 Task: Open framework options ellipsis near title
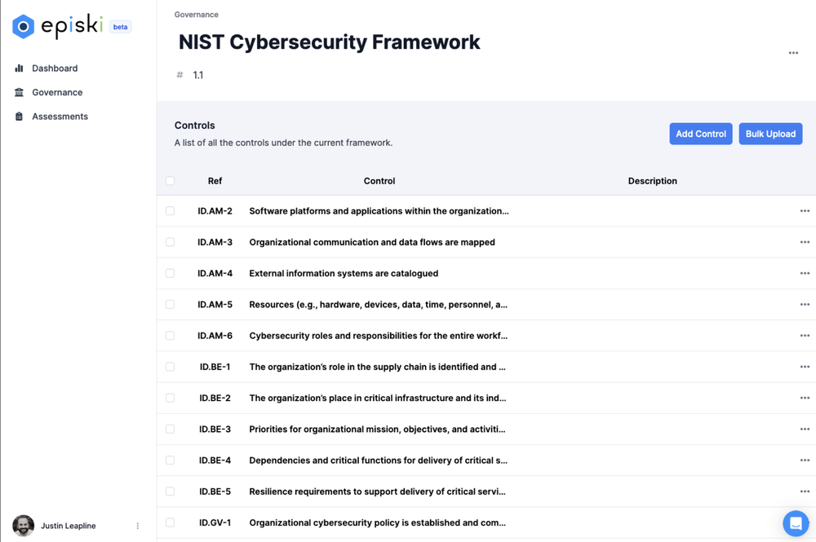[793, 53]
